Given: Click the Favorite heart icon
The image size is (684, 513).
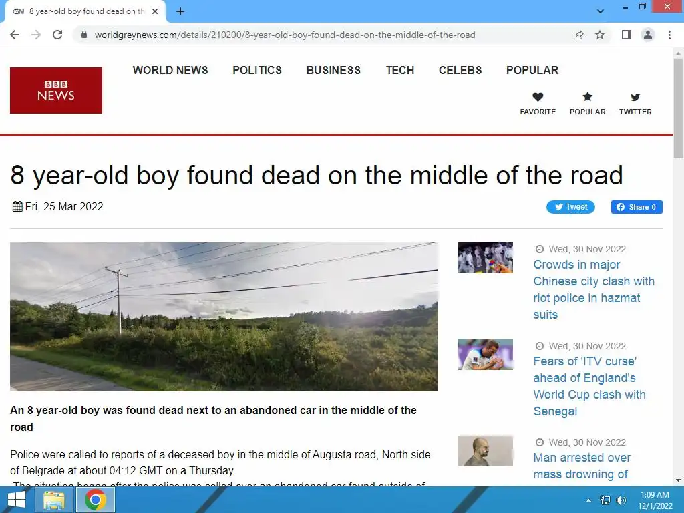Looking at the screenshot, I should coord(538,97).
